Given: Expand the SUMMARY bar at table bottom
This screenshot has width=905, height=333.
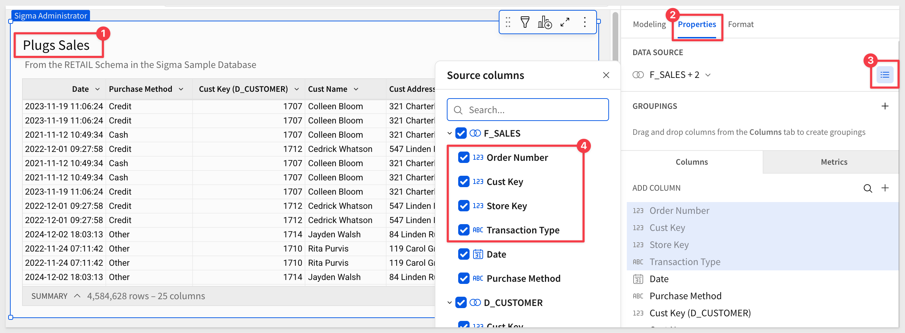Looking at the screenshot, I should 77,296.
